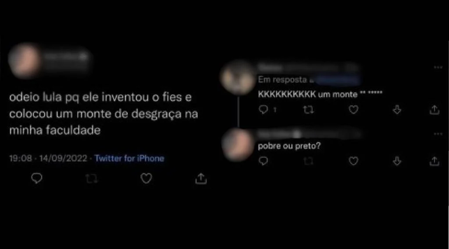Open the mentioned user after 'Em resposta'
Screen dimensions: 449x249
(x=337, y=80)
